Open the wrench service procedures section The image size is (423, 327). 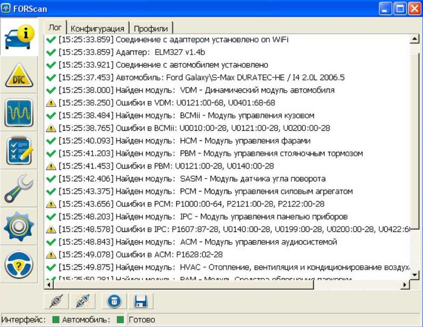[x=19, y=188]
